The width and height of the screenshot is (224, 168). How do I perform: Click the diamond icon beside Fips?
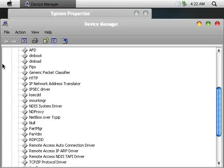point(25,67)
